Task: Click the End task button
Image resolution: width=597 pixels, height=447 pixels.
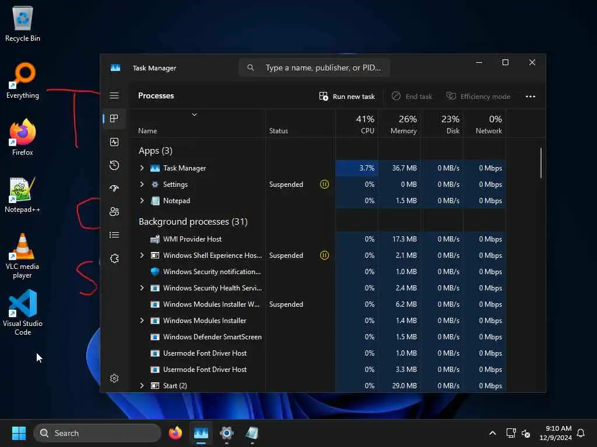Action: point(412,96)
